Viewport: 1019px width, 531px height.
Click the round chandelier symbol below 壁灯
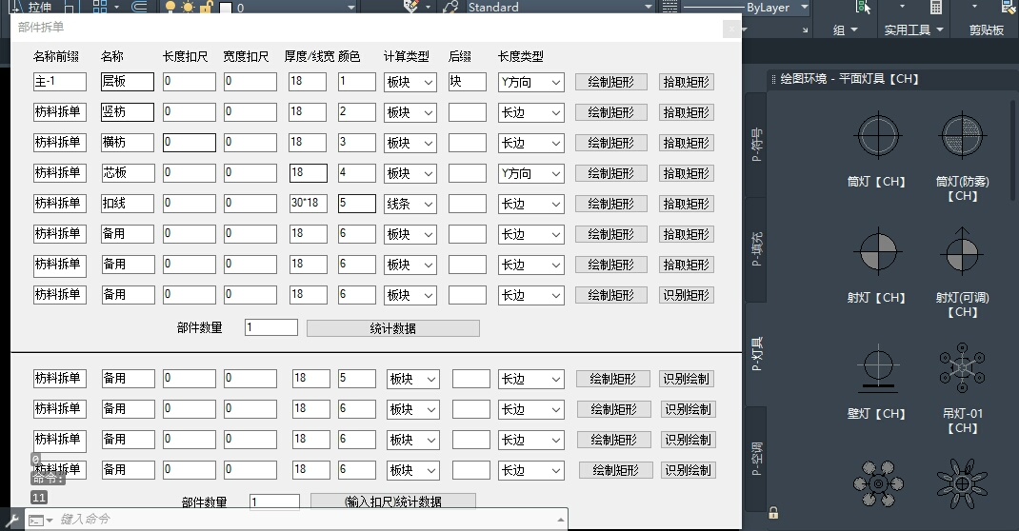[x=878, y=483]
